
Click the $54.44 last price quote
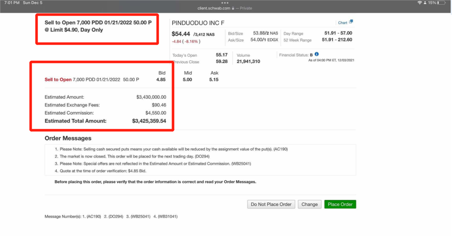point(181,34)
